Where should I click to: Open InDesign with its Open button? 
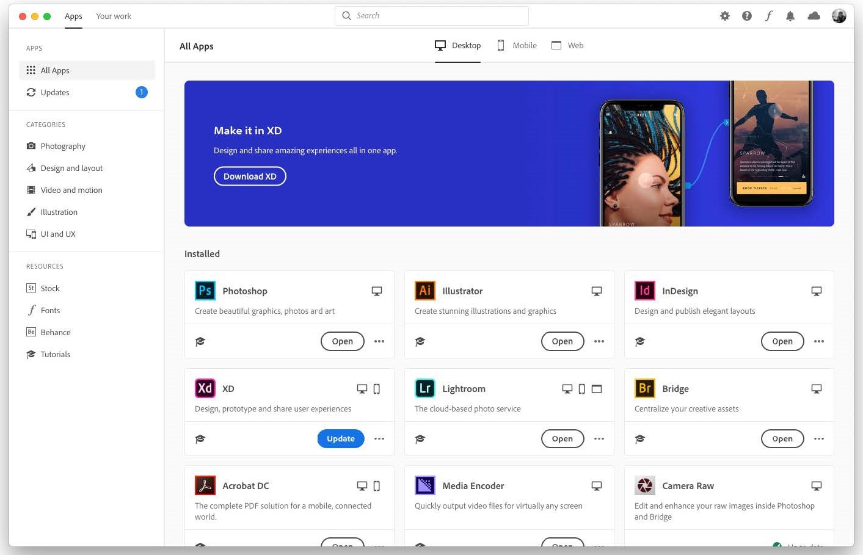(x=782, y=341)
